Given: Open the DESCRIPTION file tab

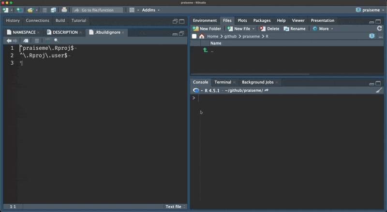Looking at the screenshot, I should pos(65,32).
